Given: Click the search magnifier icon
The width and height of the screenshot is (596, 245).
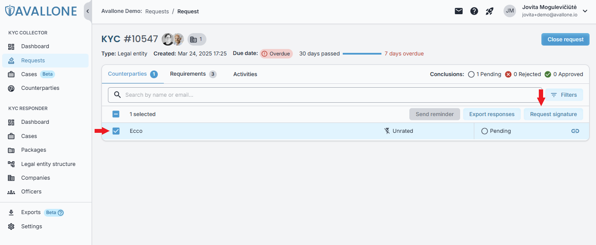Looking at the screenshot, I should pyautogui.click(x=117, y=95).
